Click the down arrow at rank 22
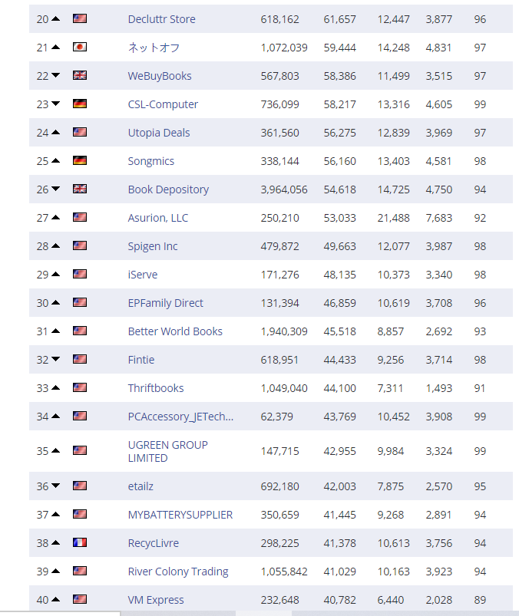The height and width of the screenshot is (616, 519). click(x=55, y=76)
